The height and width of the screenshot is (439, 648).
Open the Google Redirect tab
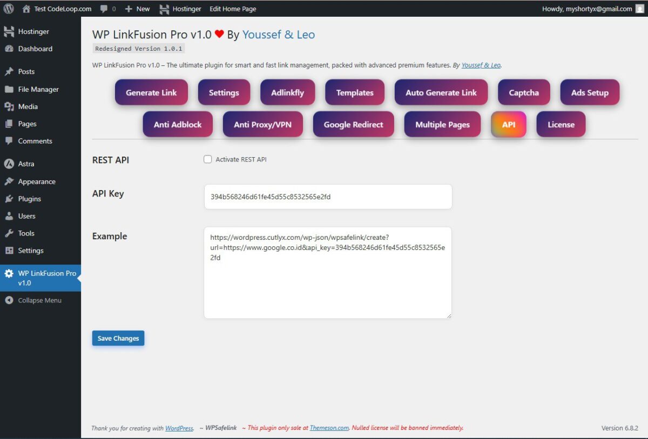[353, 124]
